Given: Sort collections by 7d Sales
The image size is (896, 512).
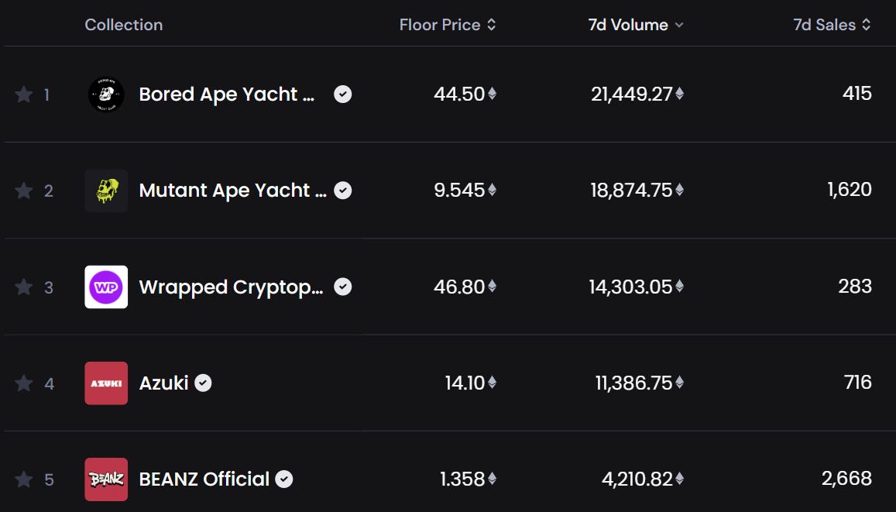Looking at the screenshot, I should coord(832,25).
